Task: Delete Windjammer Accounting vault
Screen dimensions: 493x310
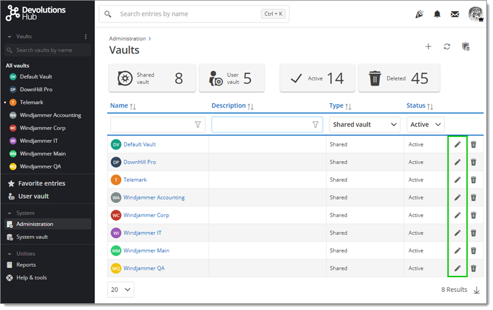Action: point(473,198)
